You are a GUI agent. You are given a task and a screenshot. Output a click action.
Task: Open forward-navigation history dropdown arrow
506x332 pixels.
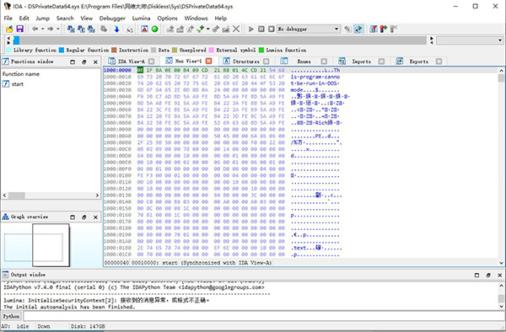coord(57,29)
